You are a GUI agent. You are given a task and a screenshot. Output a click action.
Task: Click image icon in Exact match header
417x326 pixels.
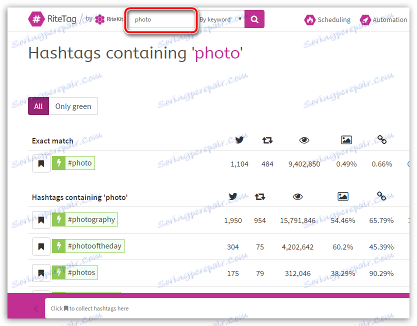pos(346,140)
